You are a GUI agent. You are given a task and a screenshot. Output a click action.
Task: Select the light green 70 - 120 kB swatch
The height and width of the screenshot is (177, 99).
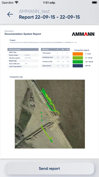78,58
